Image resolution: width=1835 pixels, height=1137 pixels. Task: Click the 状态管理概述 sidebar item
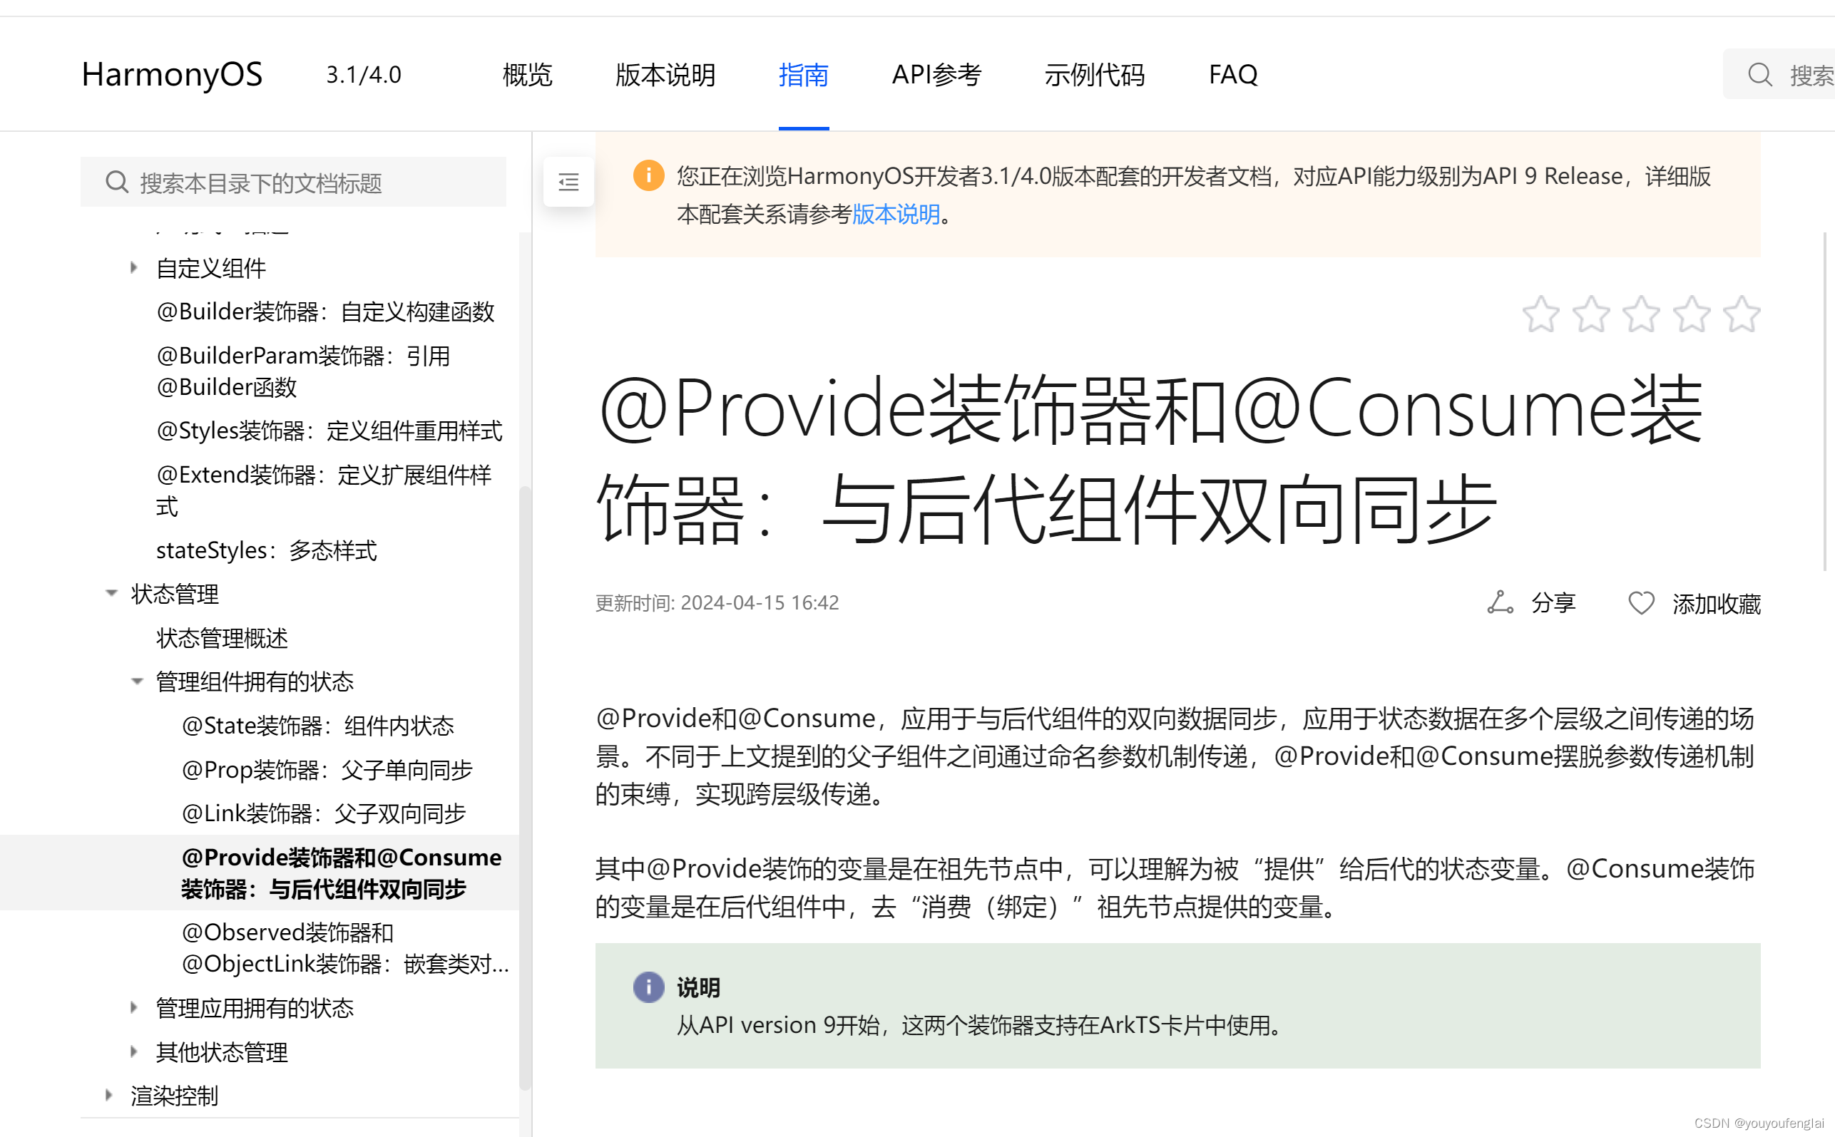222,637
